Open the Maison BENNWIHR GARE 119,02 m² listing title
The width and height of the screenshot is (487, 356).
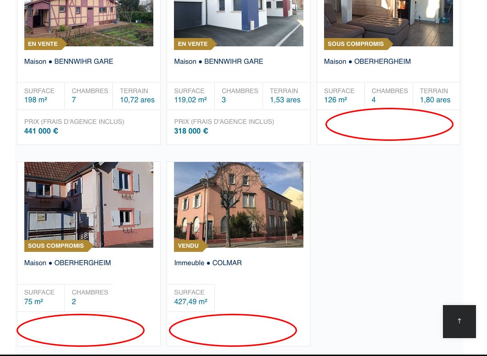[x=218, y=61]
